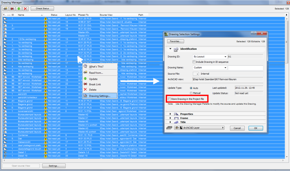Click the type icon of the W.99.01 SIT row
This screenshot has width=290, height=171.
[x=5, y=22]
